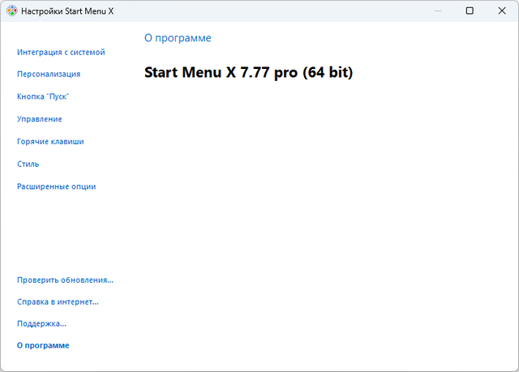Viewport: 519px width, 372px height.
Task: Select Управление in the sidebar
Action: point(40,119)
